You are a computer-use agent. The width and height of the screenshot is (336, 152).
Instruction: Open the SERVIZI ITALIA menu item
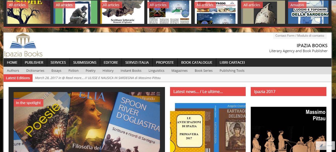[137, 62]
